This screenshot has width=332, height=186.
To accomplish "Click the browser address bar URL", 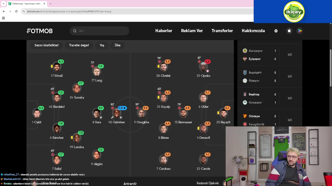I will (69, 11).
